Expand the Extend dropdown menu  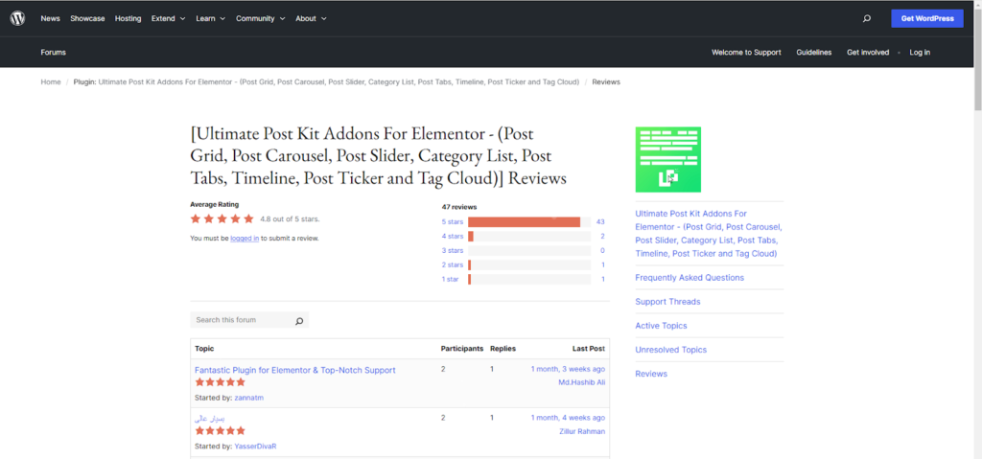(168, 18)
